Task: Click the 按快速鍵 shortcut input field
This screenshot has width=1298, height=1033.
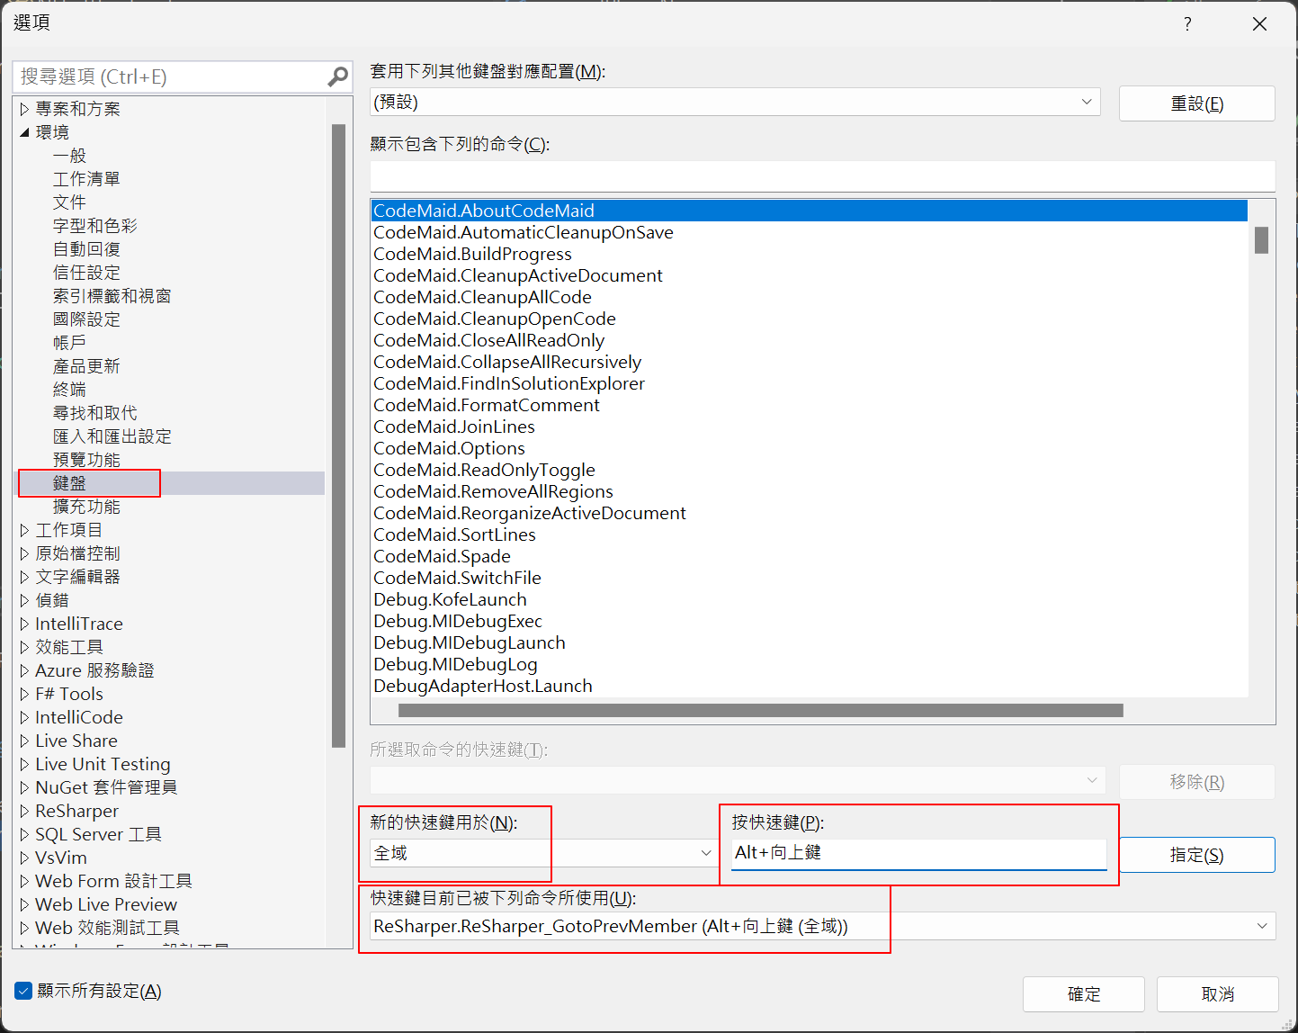Action: (919, 853)
